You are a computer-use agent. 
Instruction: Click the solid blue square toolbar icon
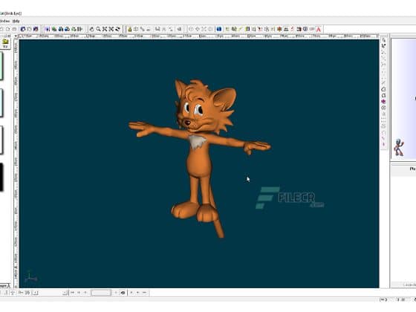pyautogui.click(x=219, y=29)
